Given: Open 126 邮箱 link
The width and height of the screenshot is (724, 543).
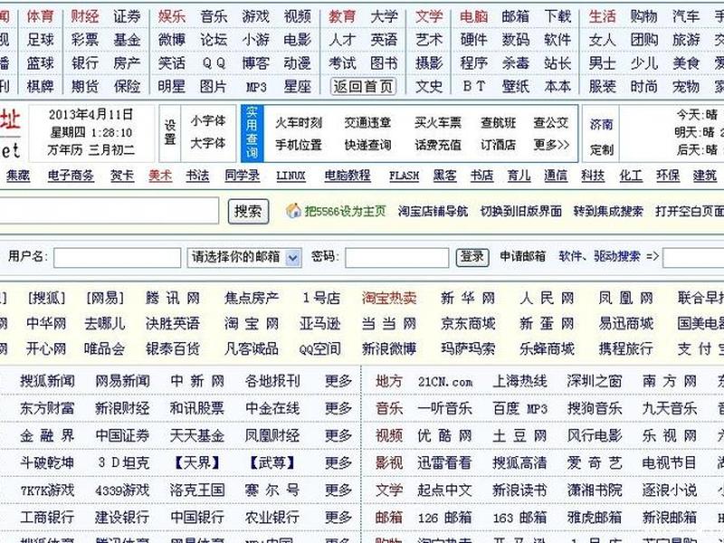Looking at the screenshot, I should point(444,517).
